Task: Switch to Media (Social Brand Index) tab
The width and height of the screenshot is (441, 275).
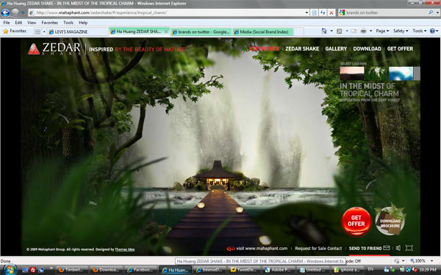Action: [262, 32]
